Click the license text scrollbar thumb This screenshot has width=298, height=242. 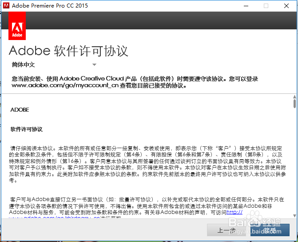point(294,104)
